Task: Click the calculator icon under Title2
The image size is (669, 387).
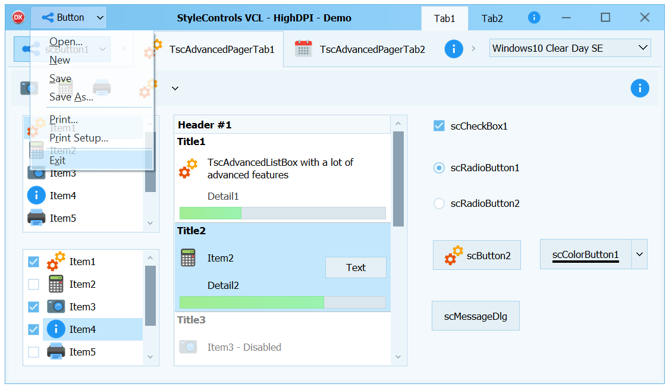Action: [188, 258]
